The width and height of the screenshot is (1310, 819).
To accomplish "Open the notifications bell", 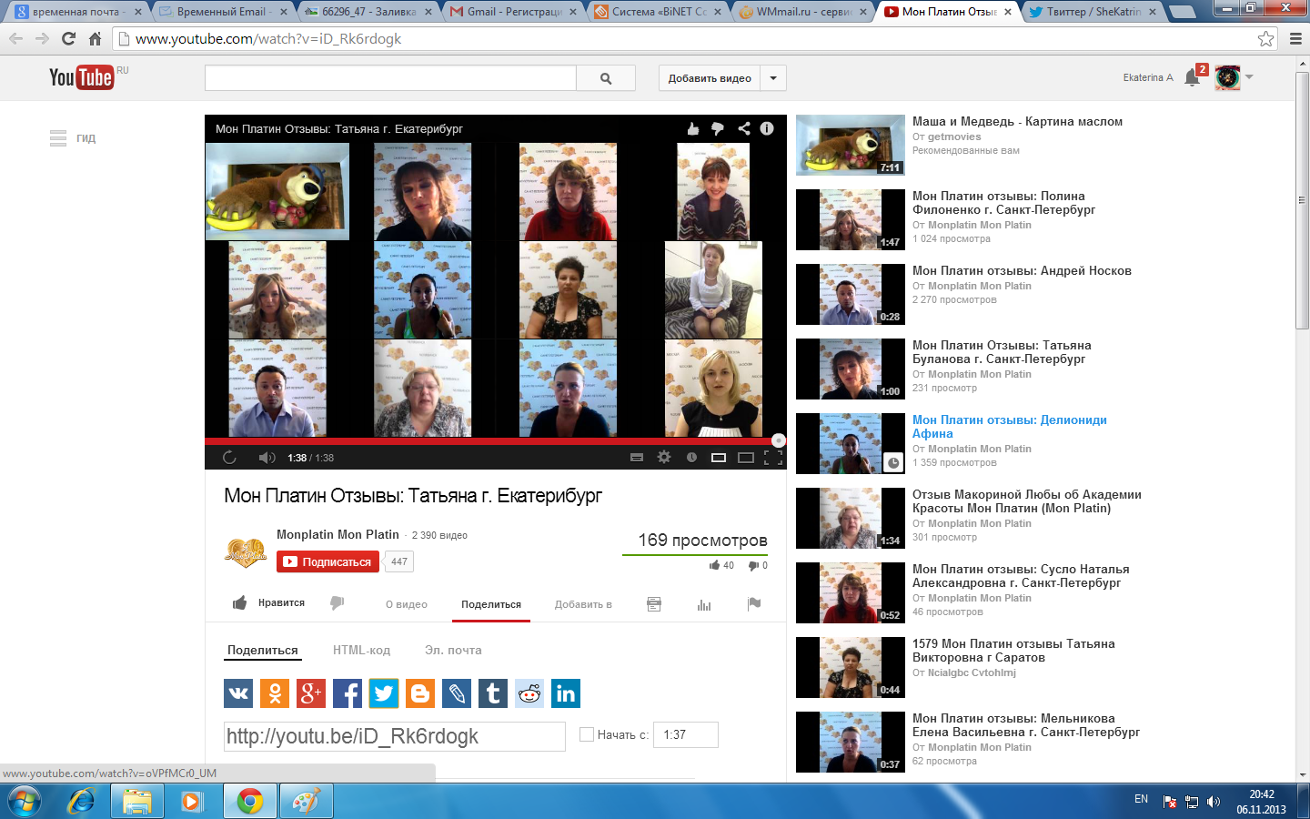I will click(x=1192, y=78).
